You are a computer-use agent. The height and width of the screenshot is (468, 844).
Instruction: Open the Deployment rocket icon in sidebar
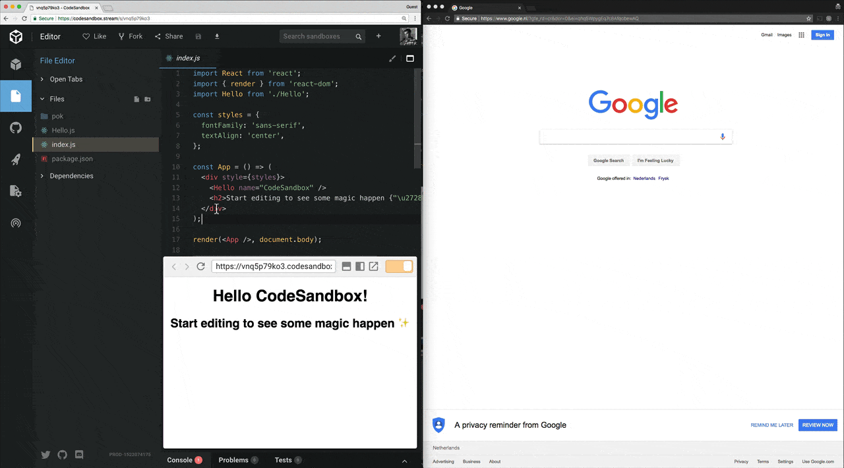pyautogui.click(x=16, y=160)
